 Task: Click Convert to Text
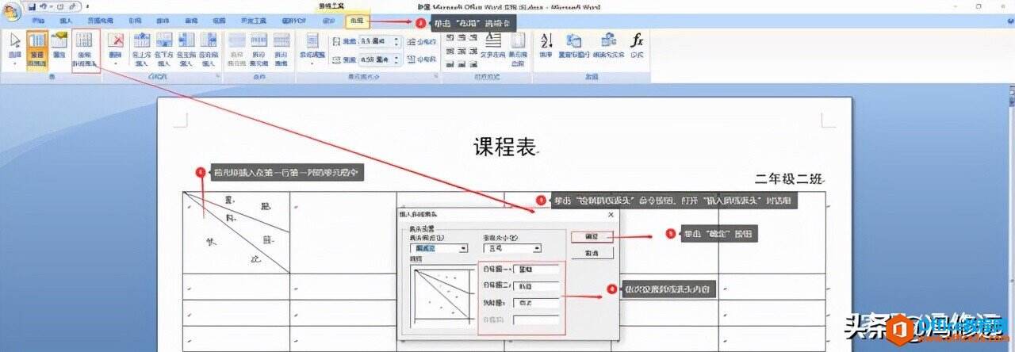[x=608, y=46]
